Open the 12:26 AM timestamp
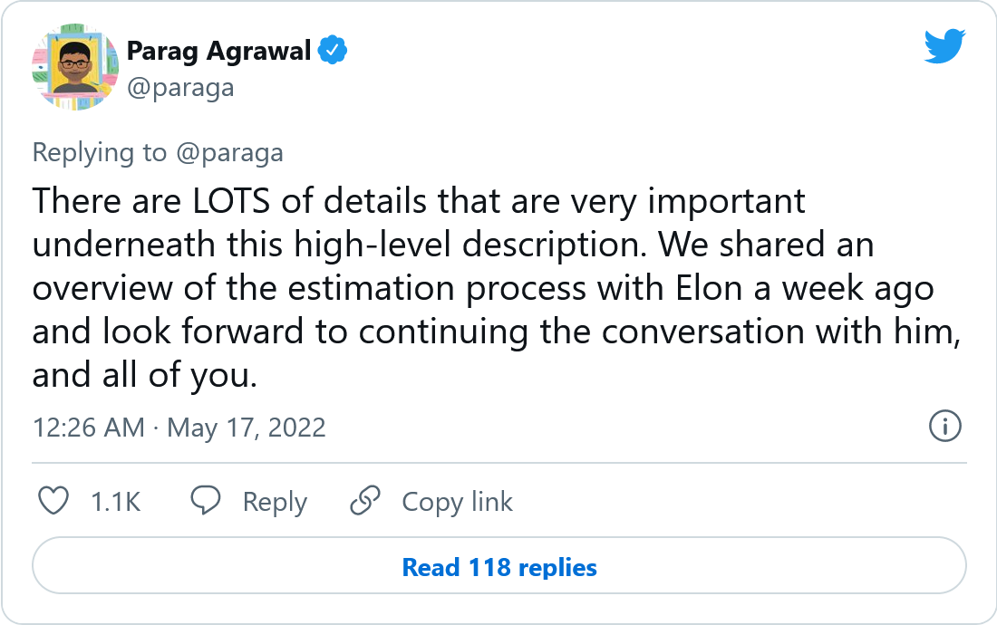The width and height of the screenshot is (997, 625). tap(88, 427)
